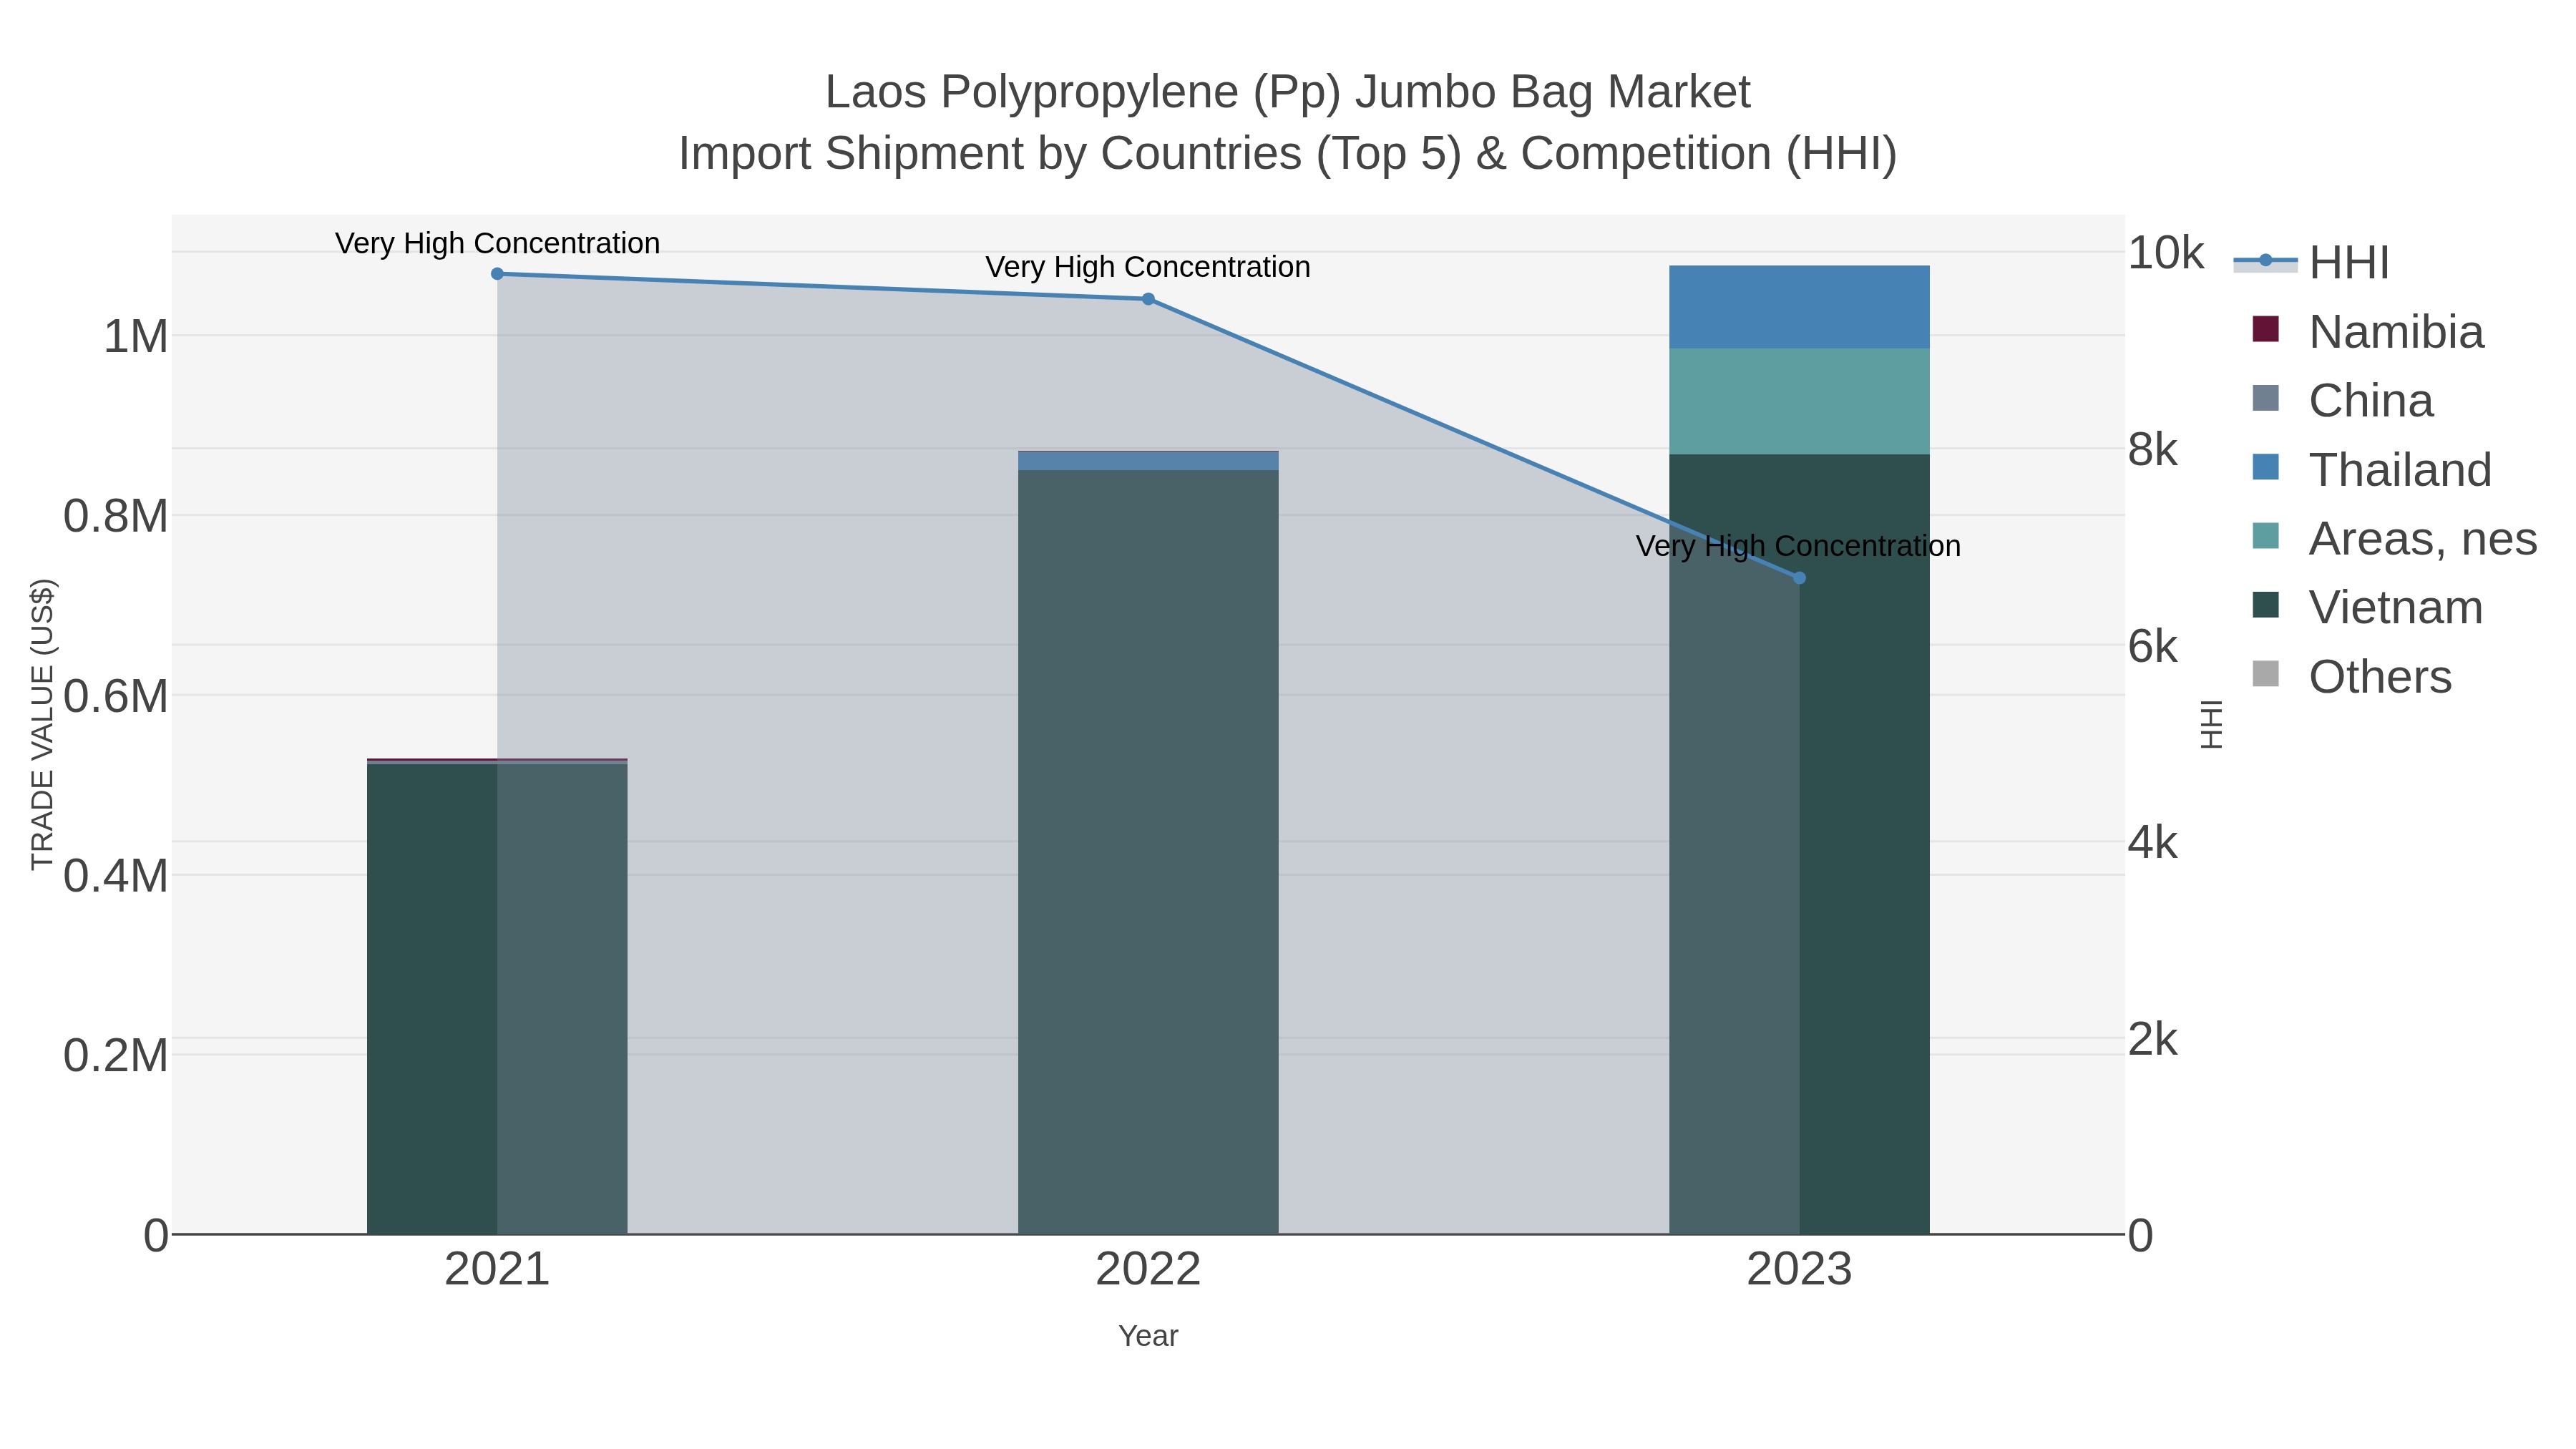Click the Vietnam dark green swatch
This screenshot has height=1449, width=2576.
[2265, 605]
